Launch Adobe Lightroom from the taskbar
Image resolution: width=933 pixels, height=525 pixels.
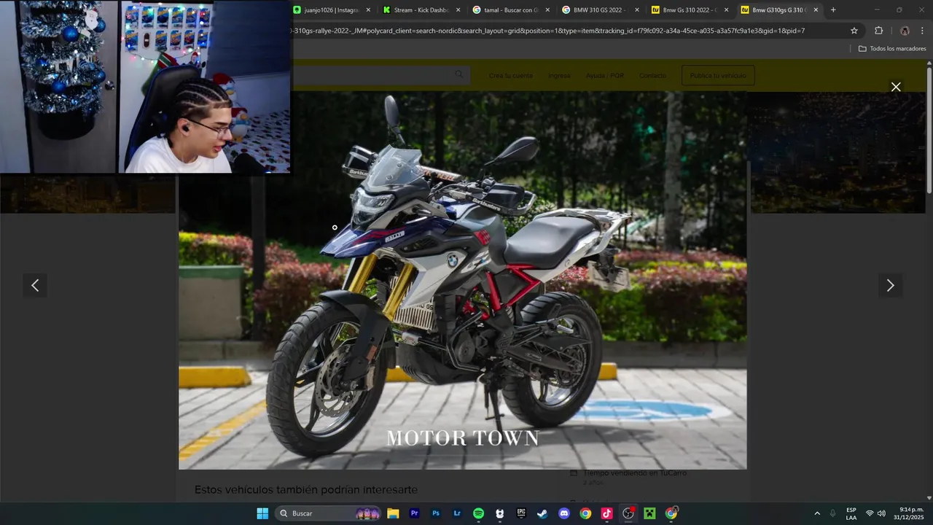pyautogui.click(x=457, y=513)
